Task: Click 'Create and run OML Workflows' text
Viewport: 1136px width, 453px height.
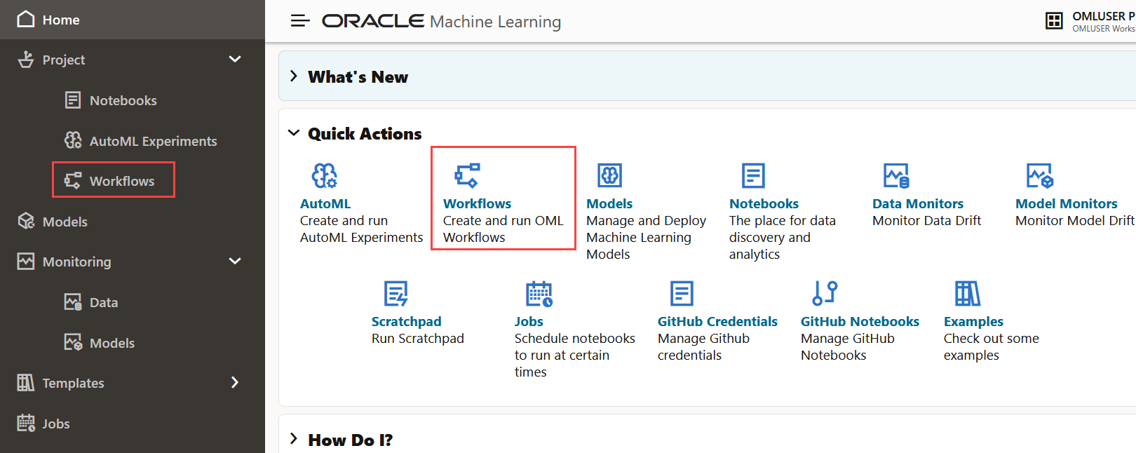Action: (503, 229)
